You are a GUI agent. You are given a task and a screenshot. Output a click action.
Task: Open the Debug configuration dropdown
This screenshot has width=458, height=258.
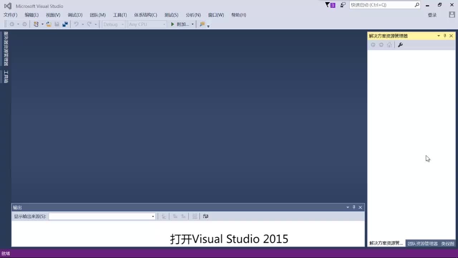[114, 24]
